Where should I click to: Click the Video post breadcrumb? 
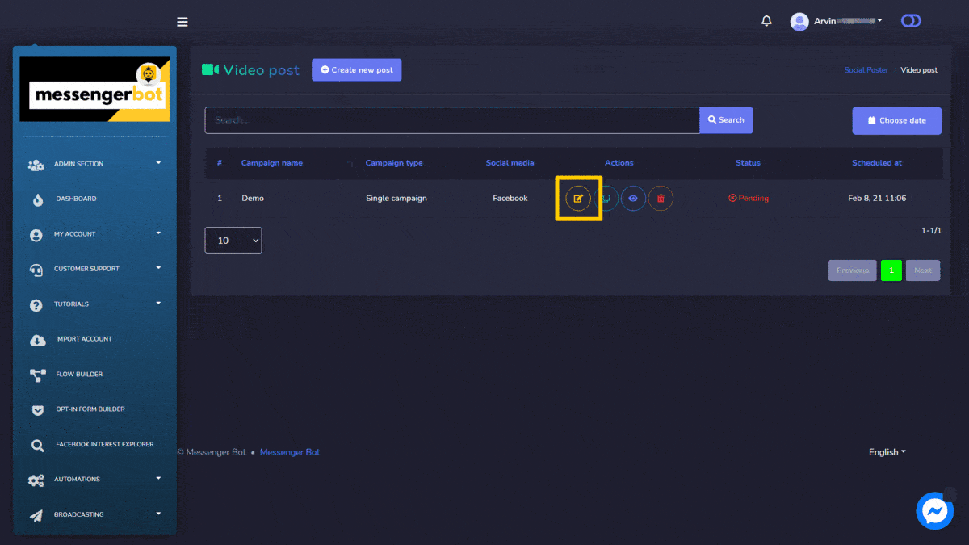click(919, 70)
